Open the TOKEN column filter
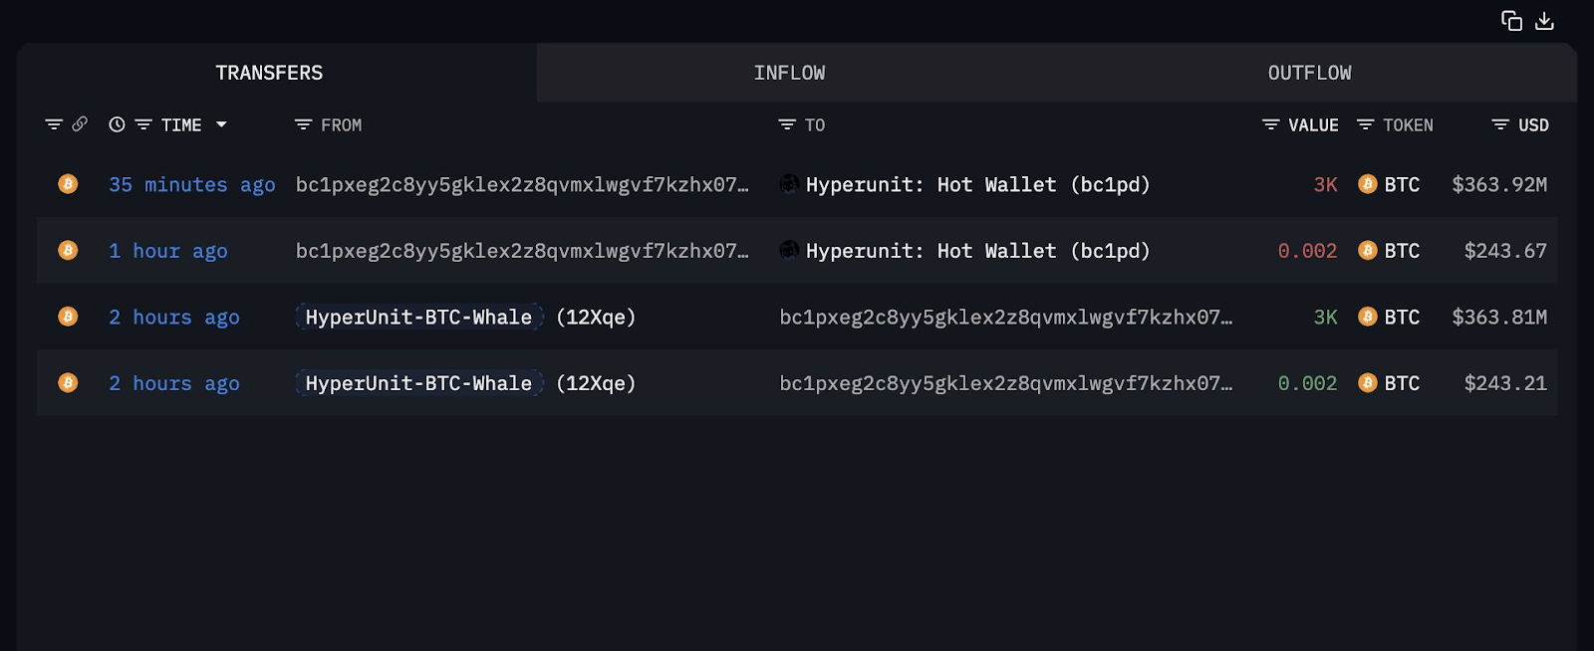 (1366, 124)
